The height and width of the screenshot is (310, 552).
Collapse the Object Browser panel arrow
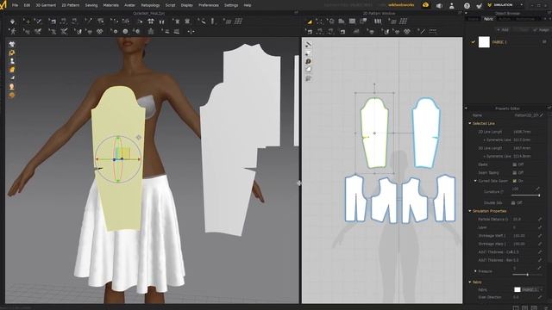pyautogui.click(x=466, y=14)
